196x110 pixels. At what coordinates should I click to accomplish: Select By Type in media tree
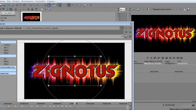[4, 18]
